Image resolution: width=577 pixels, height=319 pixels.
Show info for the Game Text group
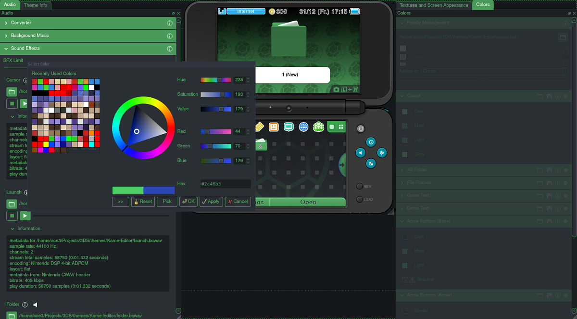pos(558,195)
